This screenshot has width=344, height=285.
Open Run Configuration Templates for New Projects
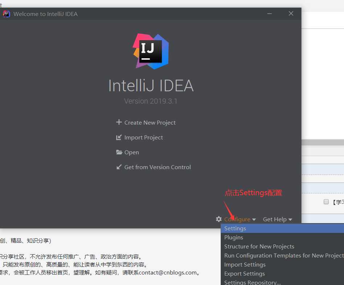pyautogui.click(x=282, y=255)
